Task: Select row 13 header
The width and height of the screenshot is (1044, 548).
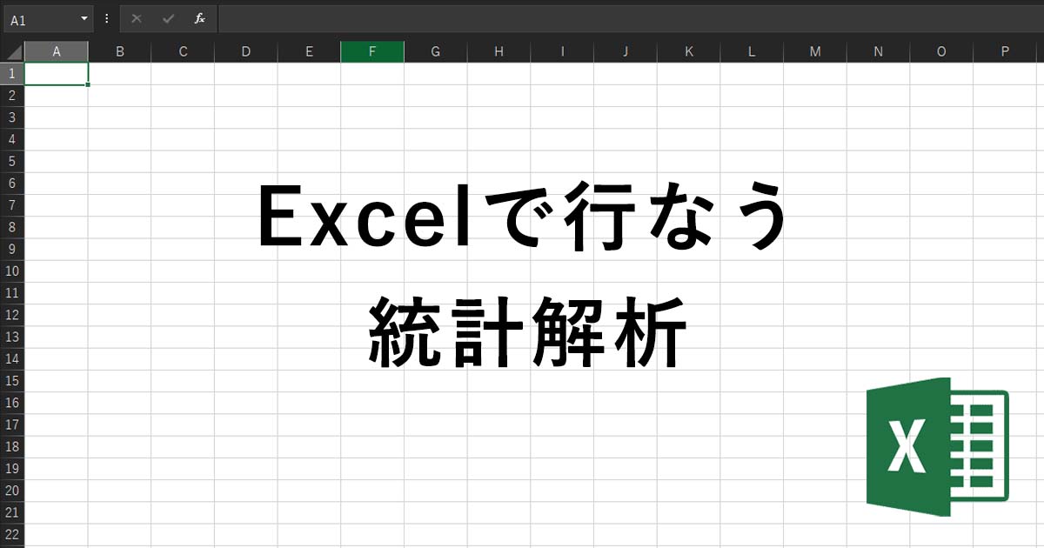Action: click(x=12, y=337)
